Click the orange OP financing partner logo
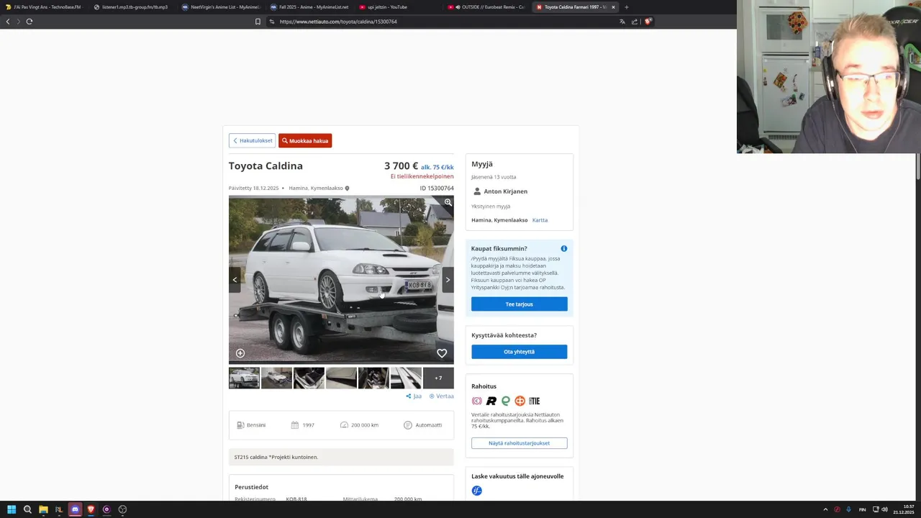 coord(520,401)
